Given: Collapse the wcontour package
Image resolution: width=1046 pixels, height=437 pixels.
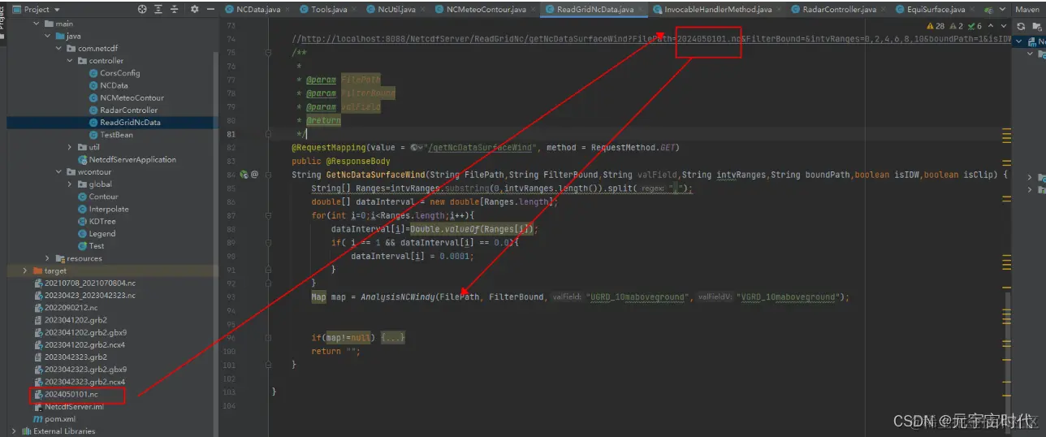Looking at the screenshot, I should click(59, 172).
